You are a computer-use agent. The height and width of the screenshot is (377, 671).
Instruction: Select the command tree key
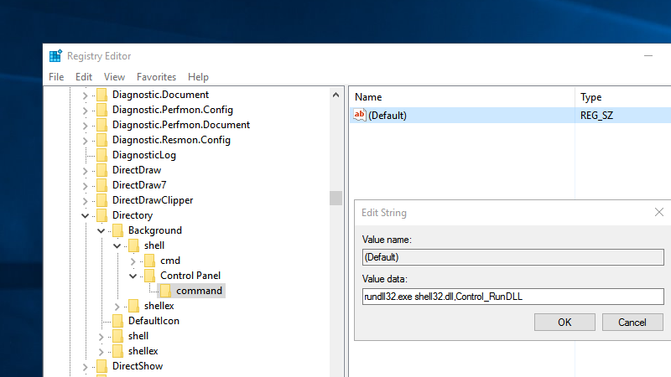[199, 291]
